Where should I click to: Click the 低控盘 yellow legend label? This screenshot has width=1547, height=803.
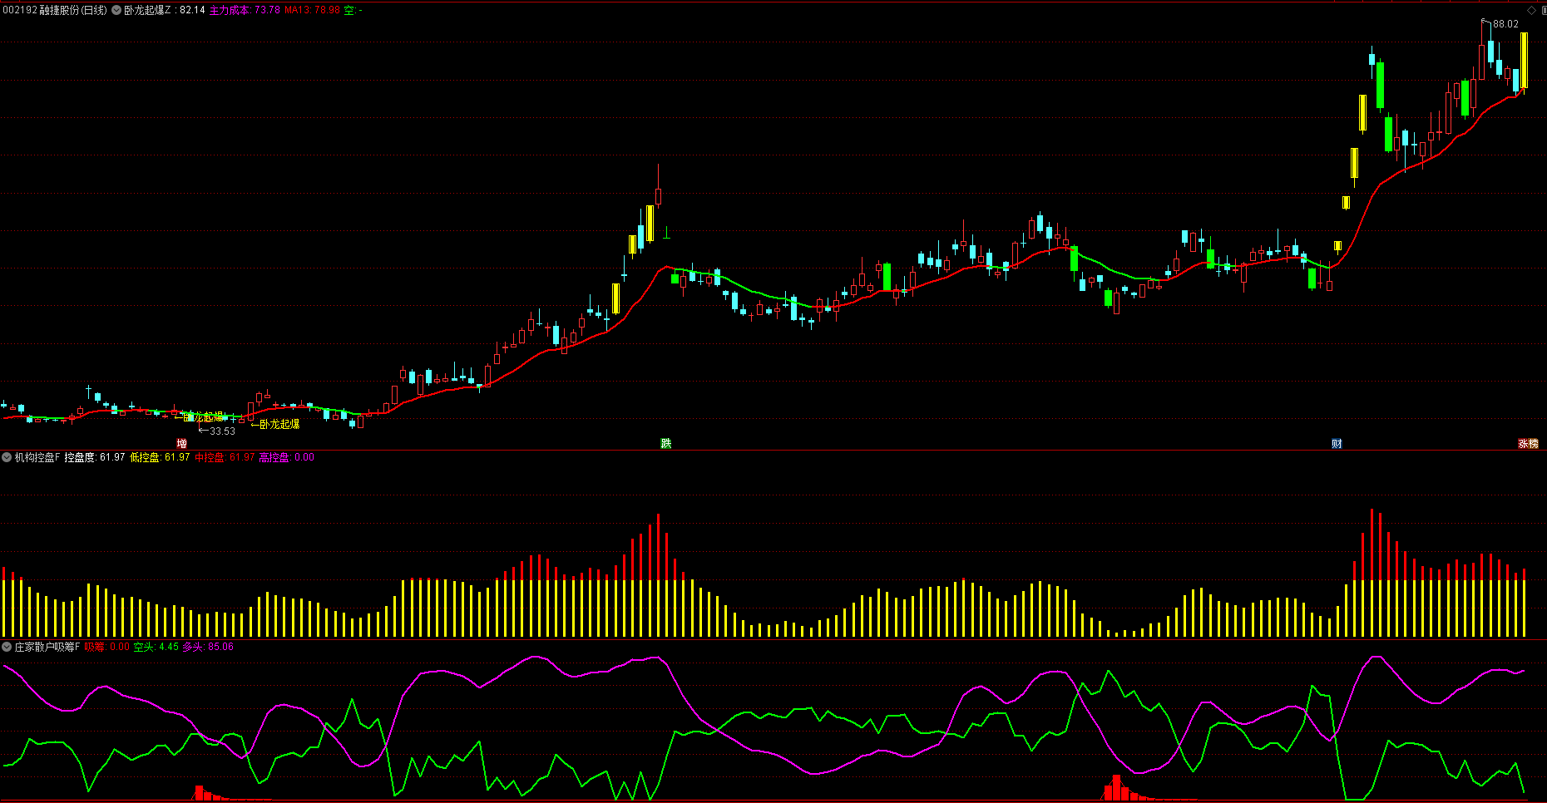tap(160, 457)
